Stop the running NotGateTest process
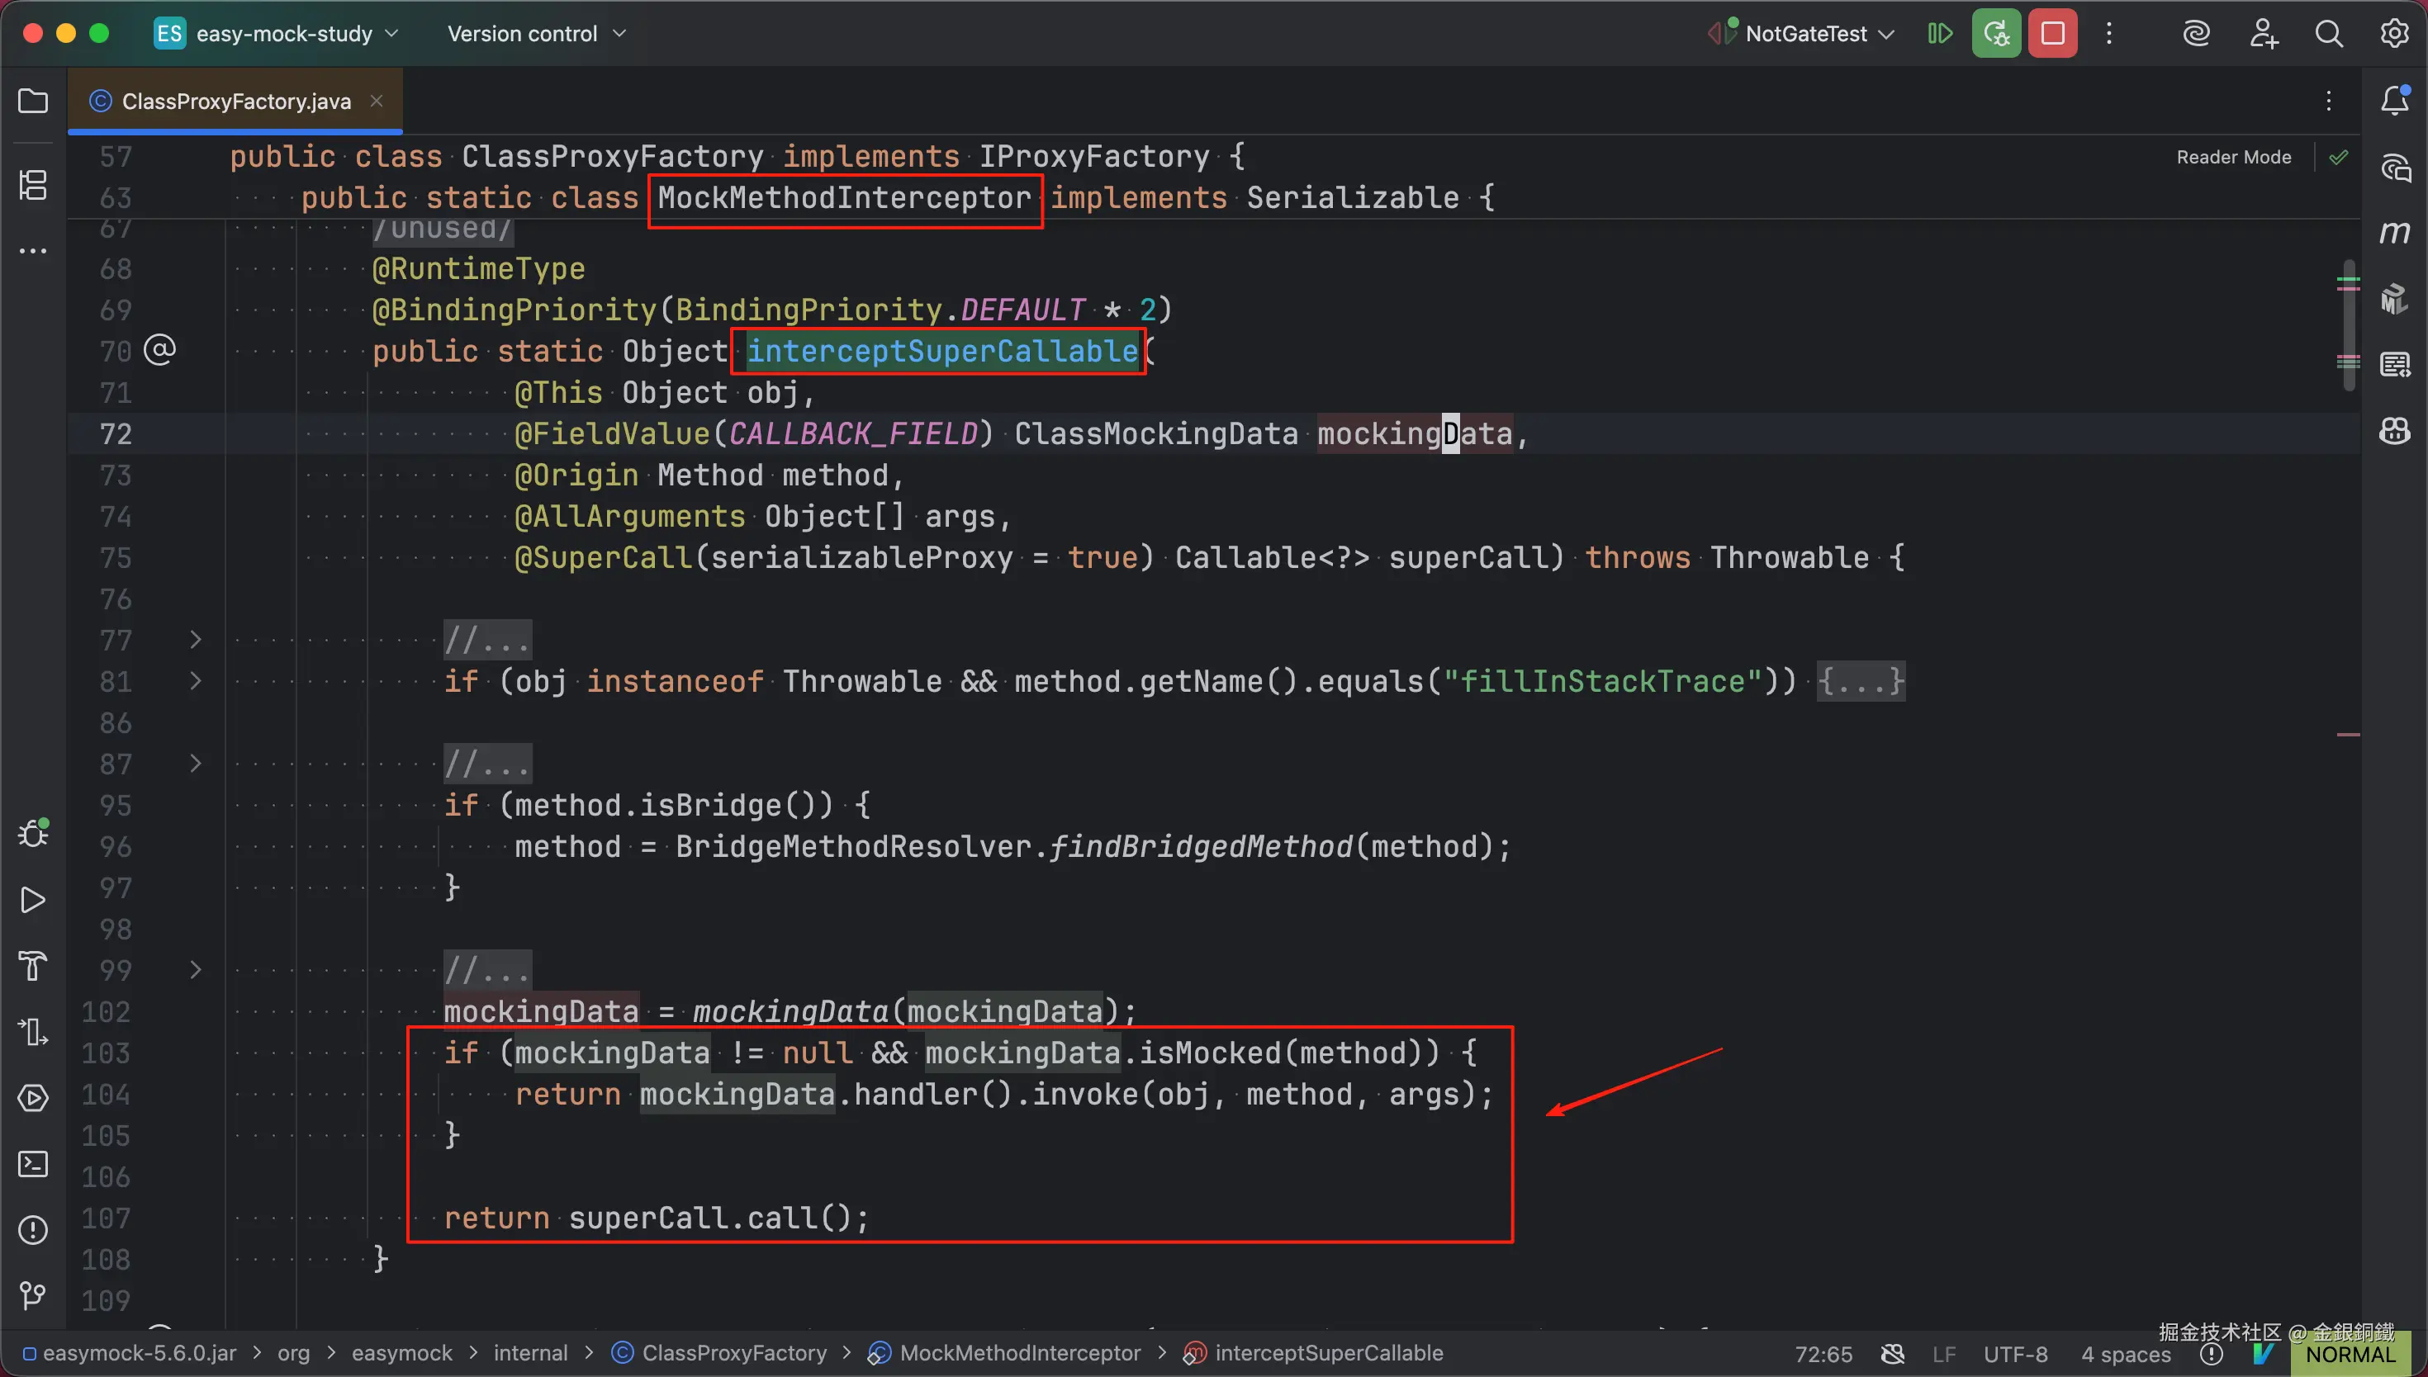This screenshot has height=1377, width=2428. tap(2052, 34)
